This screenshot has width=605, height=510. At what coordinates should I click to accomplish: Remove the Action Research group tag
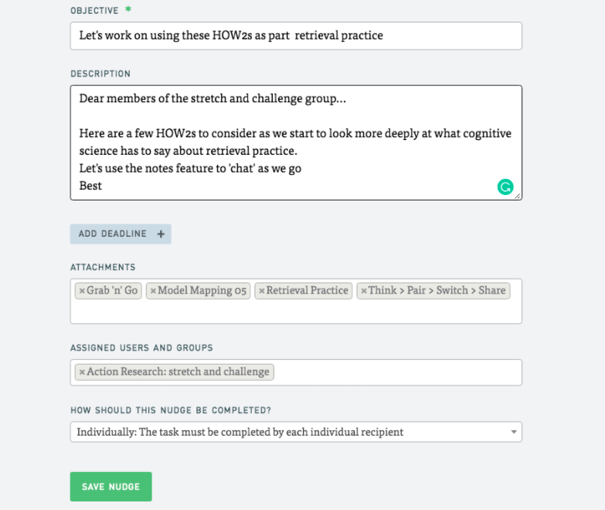click(82, 372)
